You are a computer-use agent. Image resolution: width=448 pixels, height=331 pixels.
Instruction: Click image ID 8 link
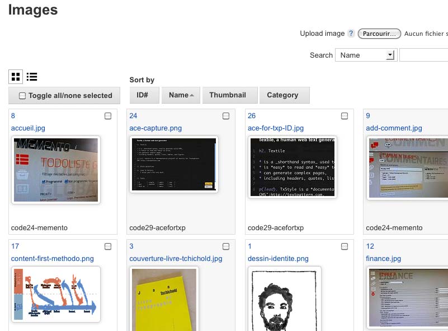point(13,116)
